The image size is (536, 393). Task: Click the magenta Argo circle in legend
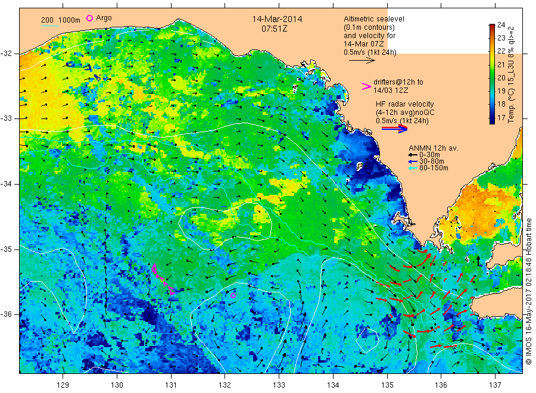(x=89, y=18)
